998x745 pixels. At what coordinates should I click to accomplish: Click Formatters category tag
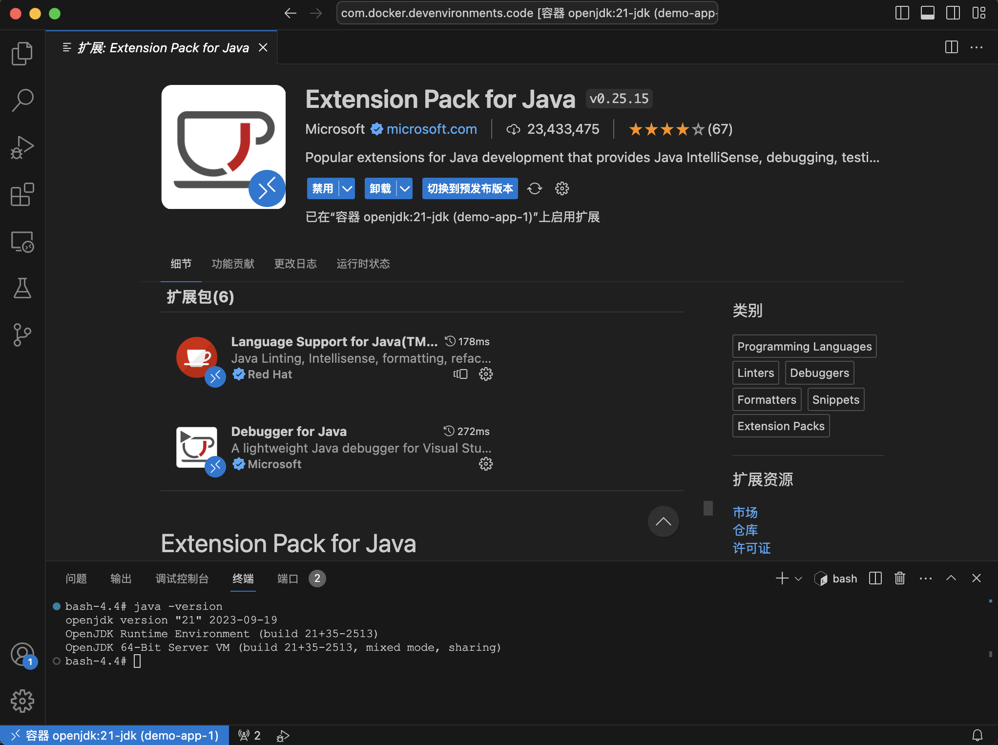pos(767,399)
